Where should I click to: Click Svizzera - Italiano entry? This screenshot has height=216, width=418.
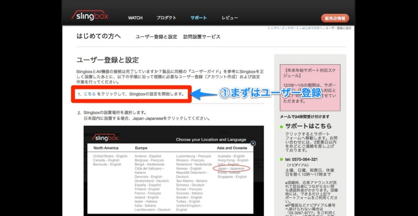(x=189, y=193)
